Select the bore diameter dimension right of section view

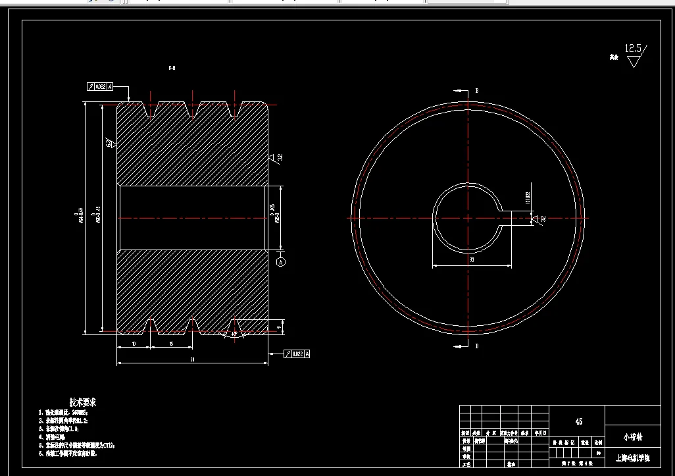tap(274, 214)
